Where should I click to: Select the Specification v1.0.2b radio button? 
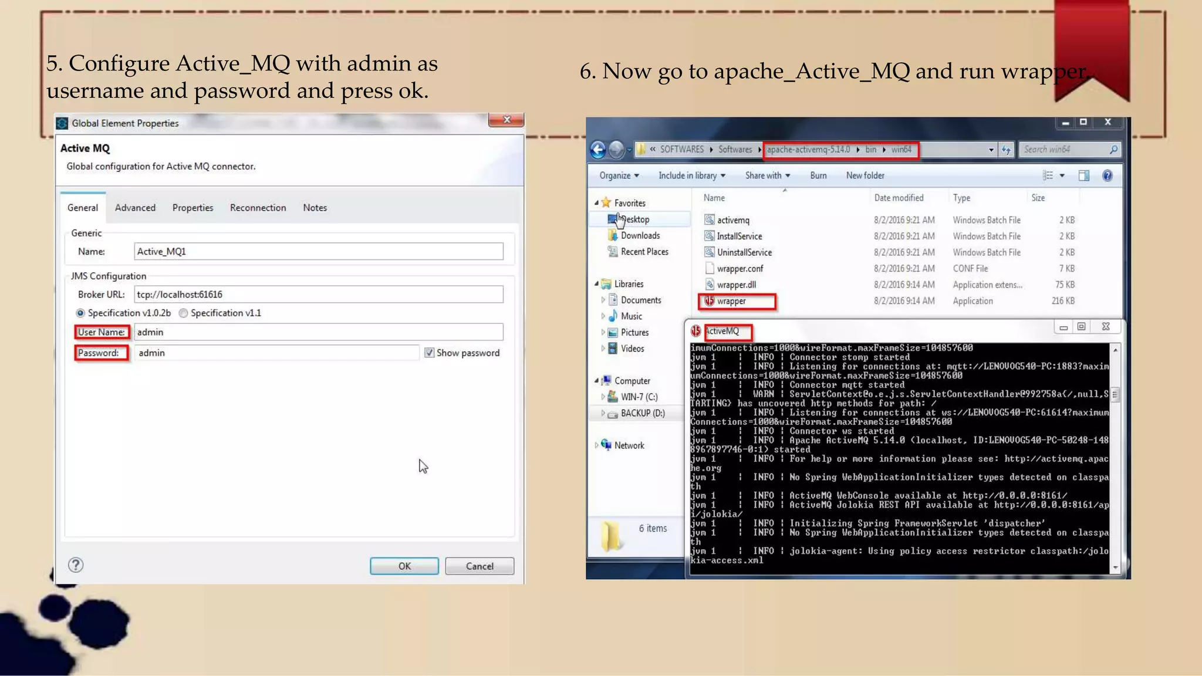80,313
